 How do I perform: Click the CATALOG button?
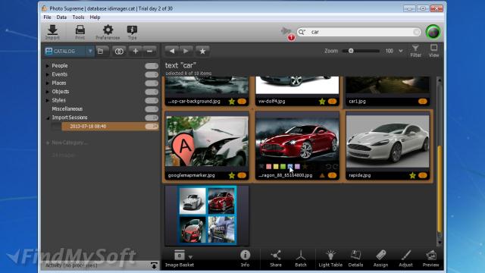coord(65,51)
